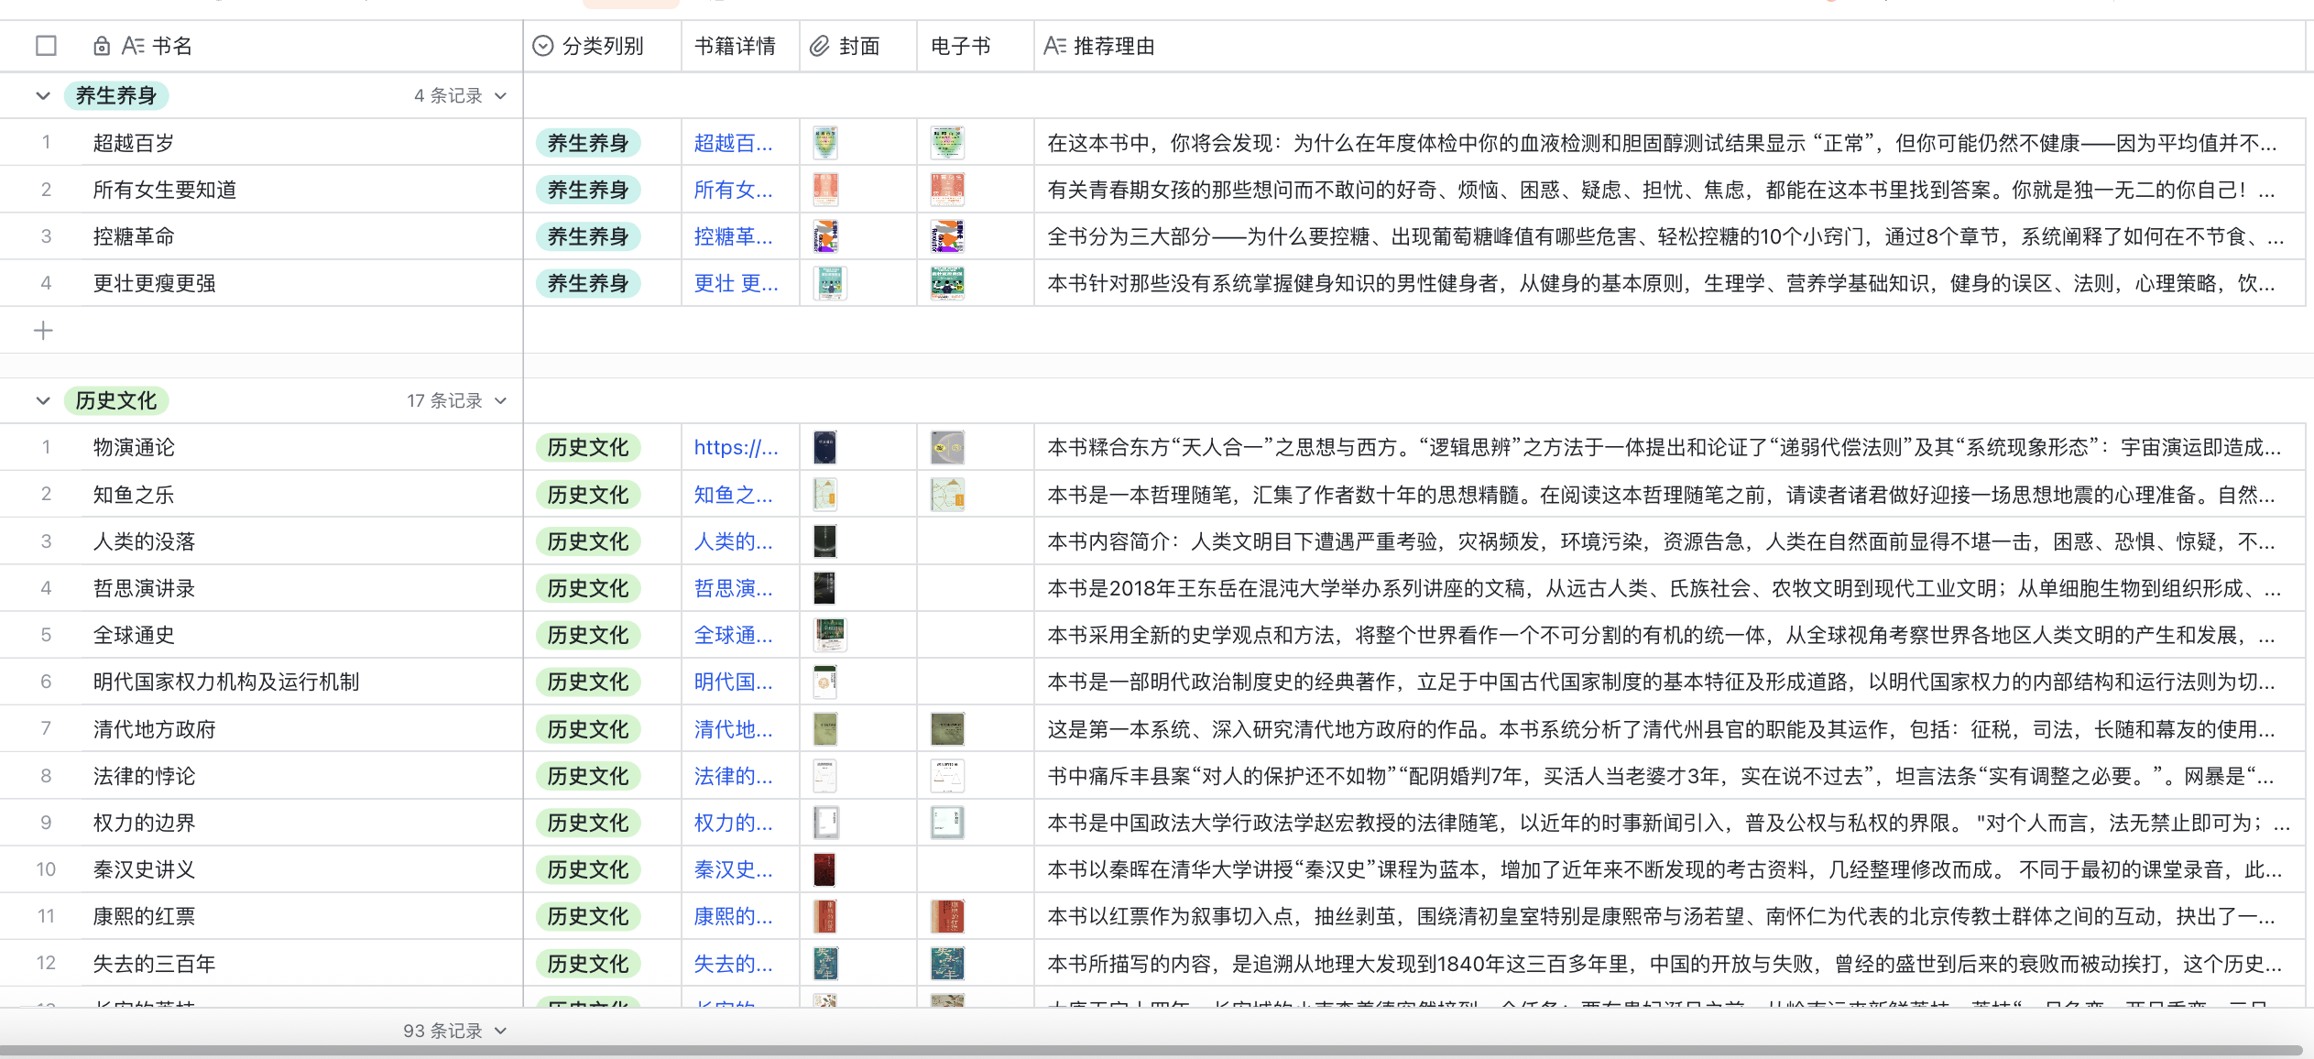Tick the select-all checkbox in the header
This screenshot has height=1059, width=2314.
tap(46, 46)
